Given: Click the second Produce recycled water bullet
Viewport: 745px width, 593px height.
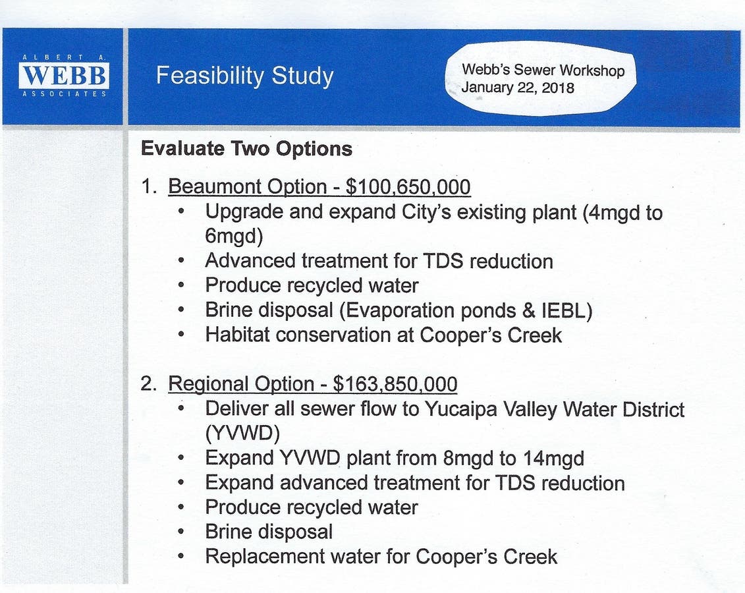Looking at the screenshot, I should click(312, 507).
